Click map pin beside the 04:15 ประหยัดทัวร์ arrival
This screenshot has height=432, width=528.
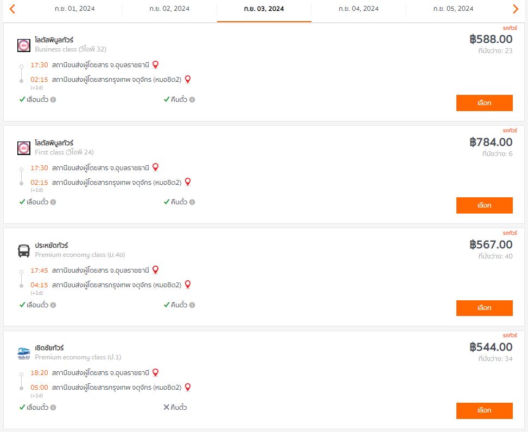(188, 284)
